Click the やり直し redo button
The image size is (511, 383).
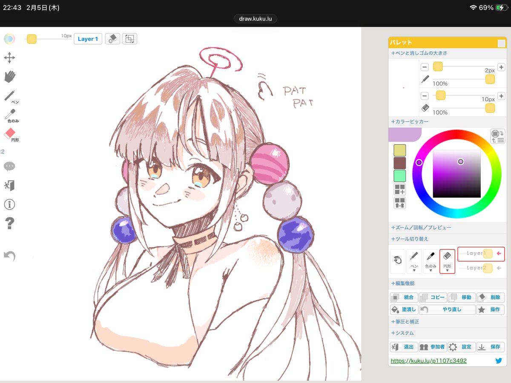pos(447,309)
